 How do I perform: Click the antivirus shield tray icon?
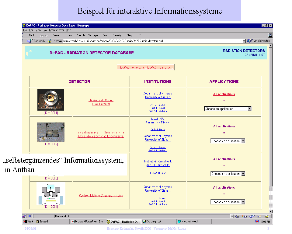click(x=257, y=222)
